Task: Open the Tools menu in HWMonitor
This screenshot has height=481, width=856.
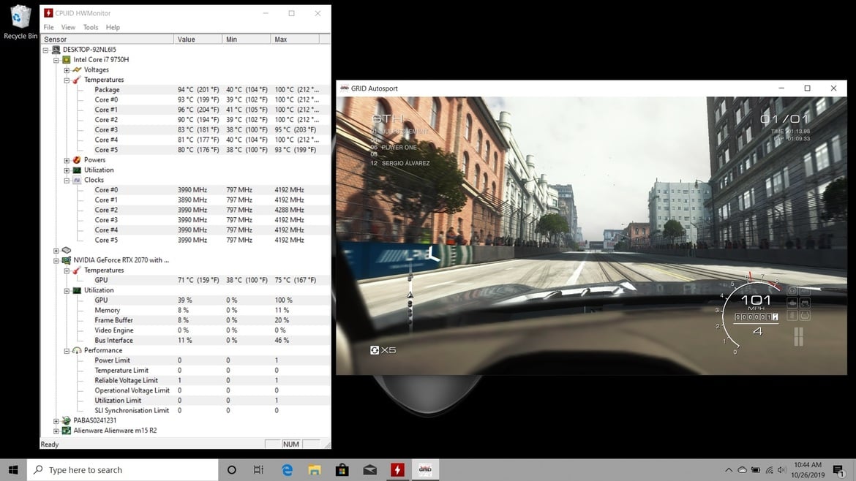Action: 91,27
